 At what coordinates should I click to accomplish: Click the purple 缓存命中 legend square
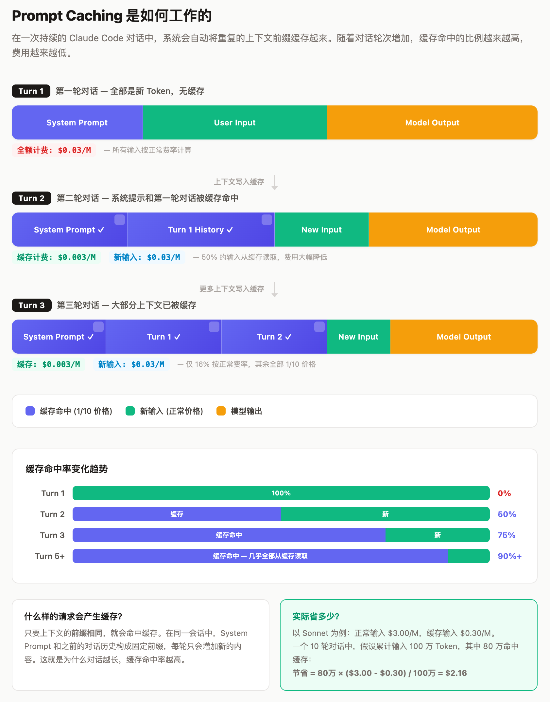(30, 411)
